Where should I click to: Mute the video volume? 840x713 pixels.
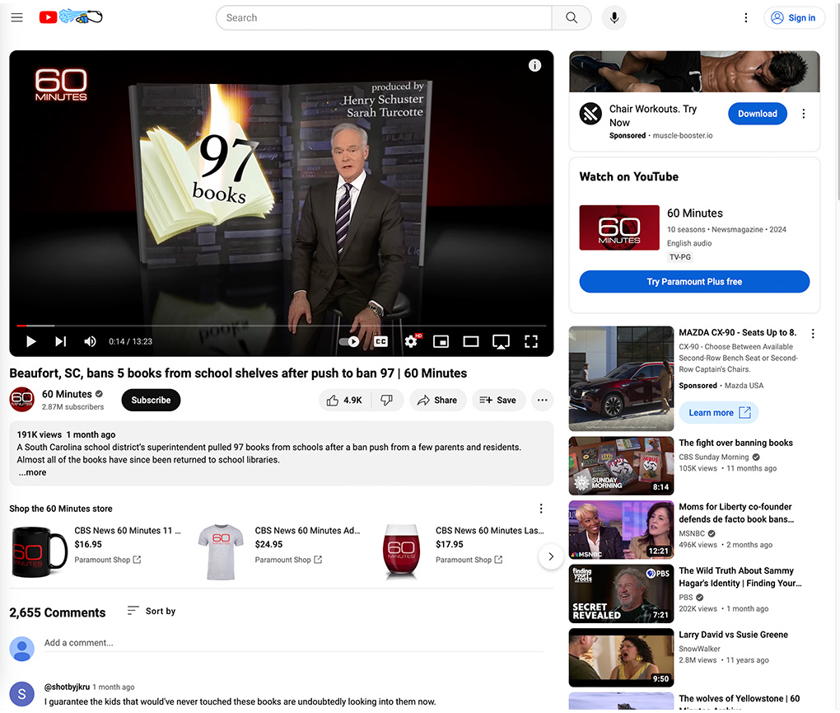pos(90,341)
